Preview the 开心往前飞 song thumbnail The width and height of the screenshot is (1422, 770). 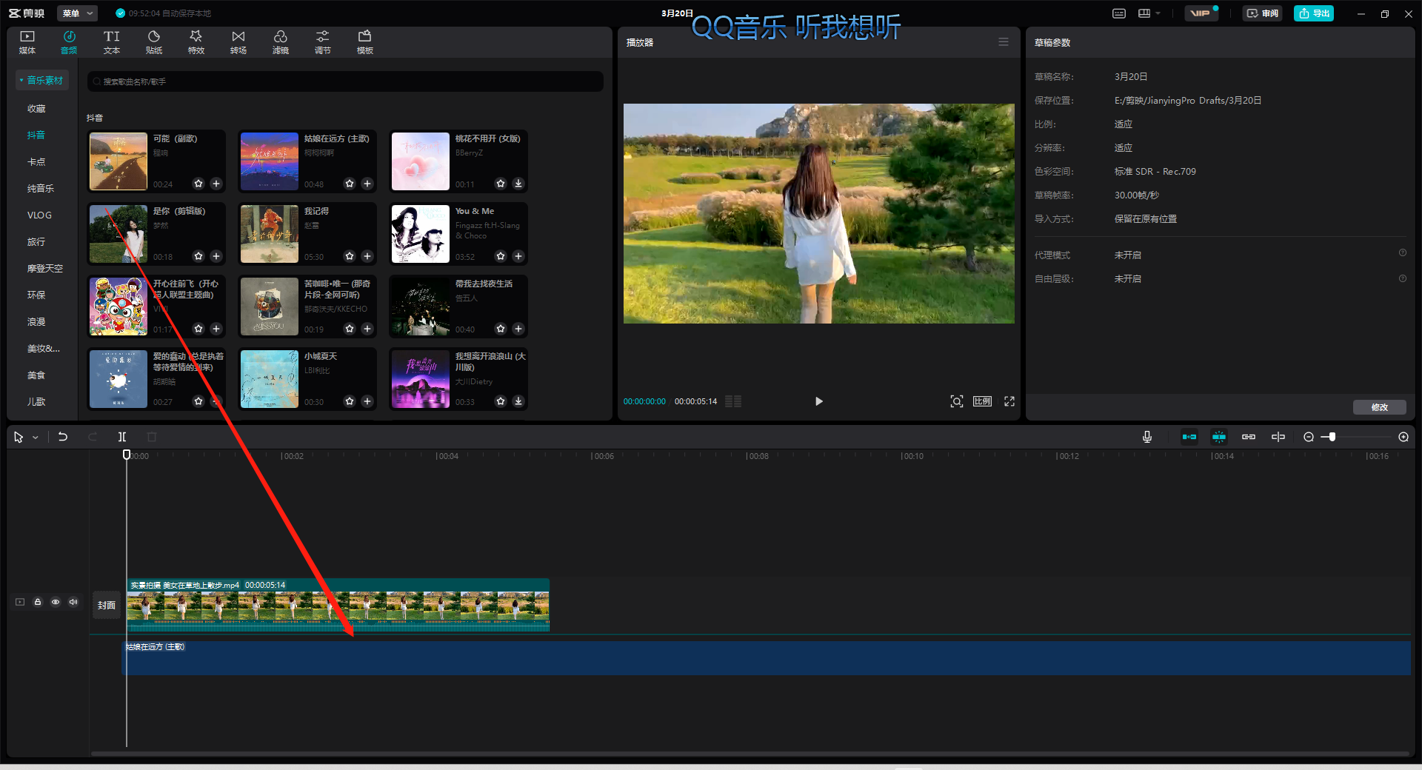pos(118,307)
